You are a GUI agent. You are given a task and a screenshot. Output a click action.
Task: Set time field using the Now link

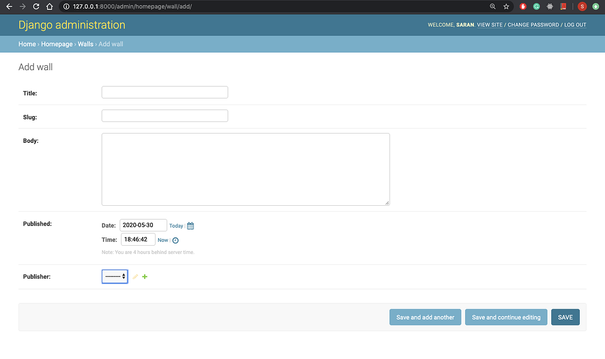coord(162,240)
